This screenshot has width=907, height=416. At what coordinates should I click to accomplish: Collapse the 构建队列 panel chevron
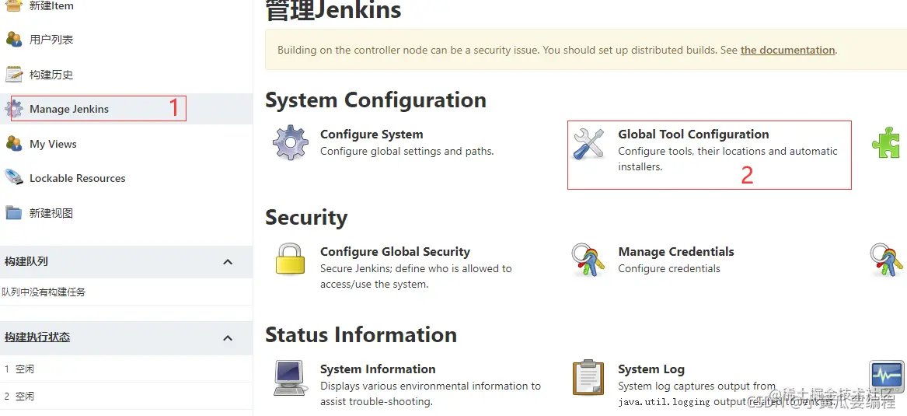pos(228,262)
